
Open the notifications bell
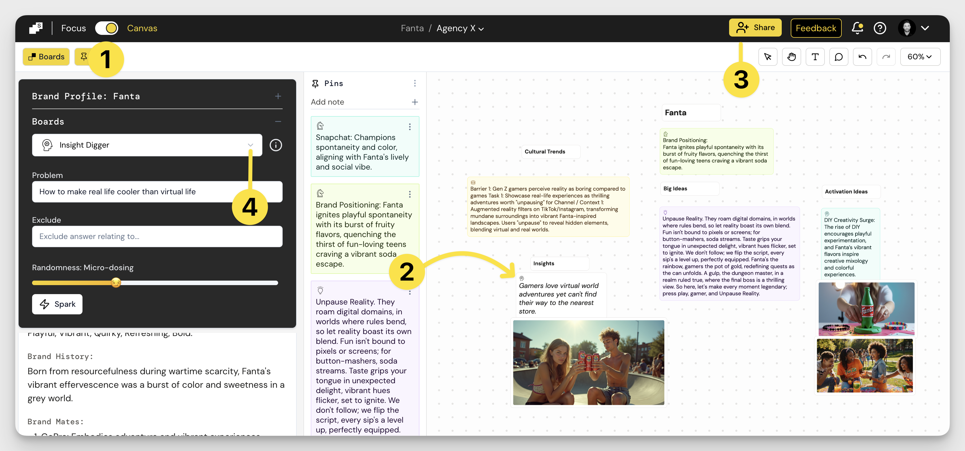click(x=857, y=28)
